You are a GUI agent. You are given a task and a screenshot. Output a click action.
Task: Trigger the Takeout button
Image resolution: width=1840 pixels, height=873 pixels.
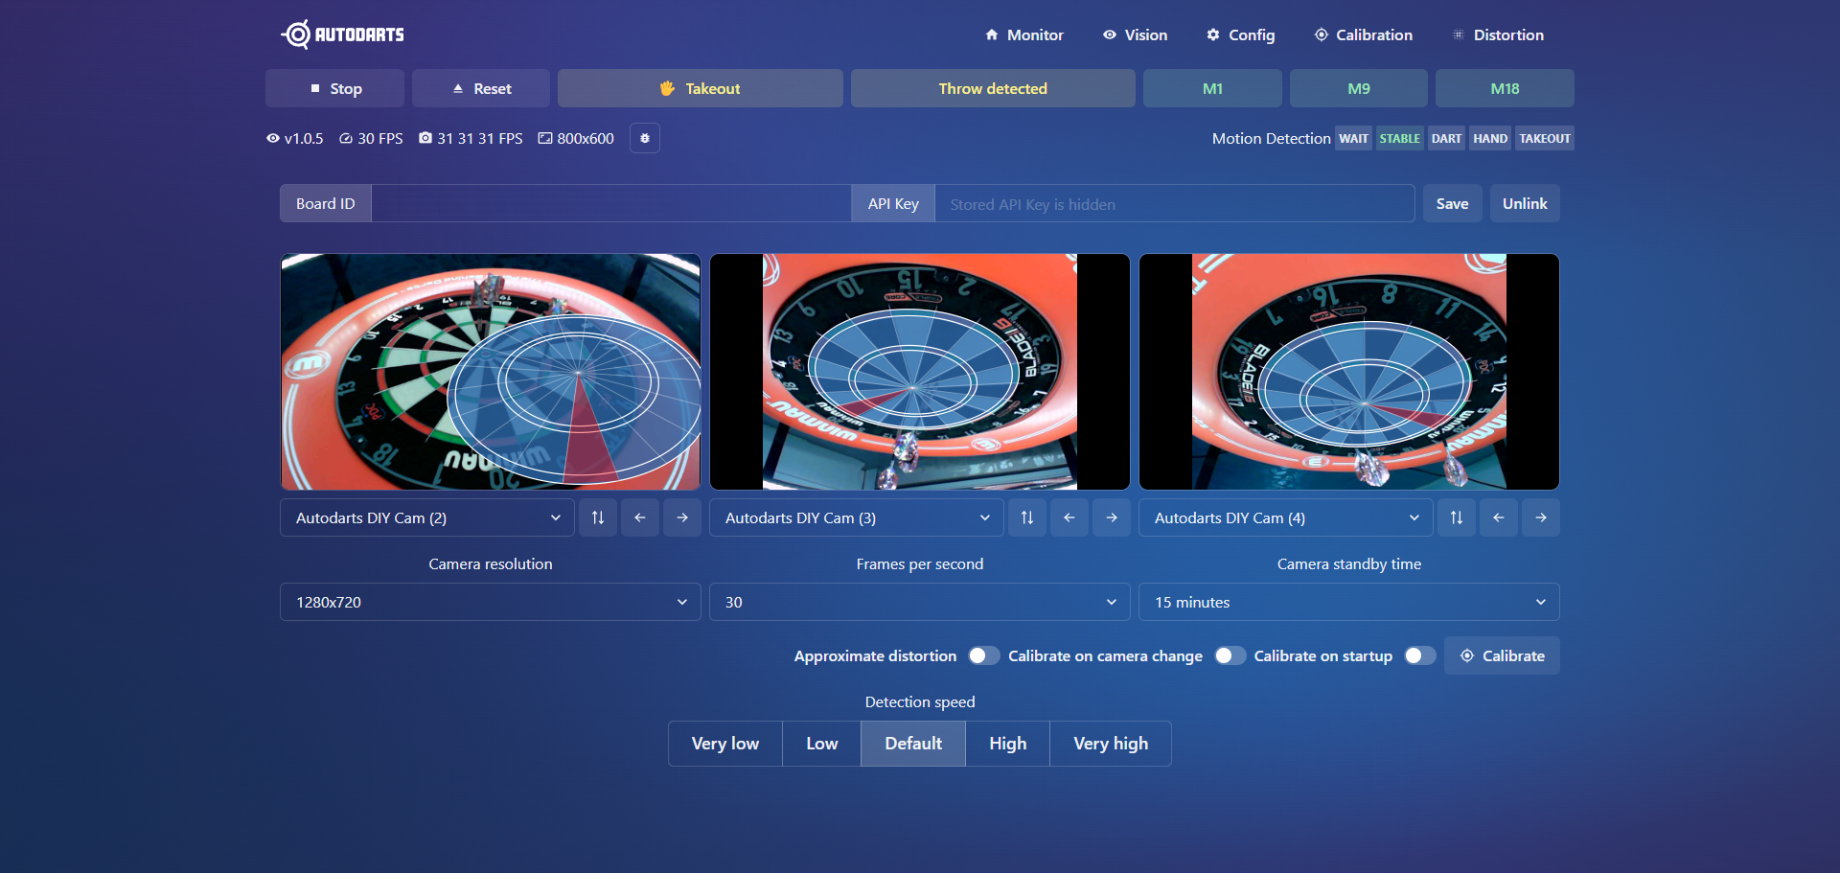tap(701, 88)
